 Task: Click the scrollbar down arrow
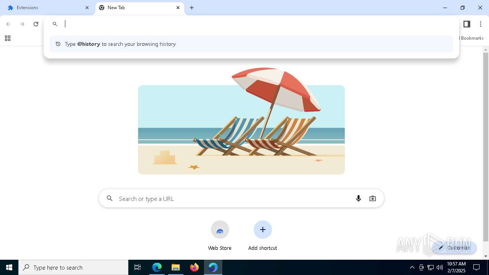[x=486, y=256]
